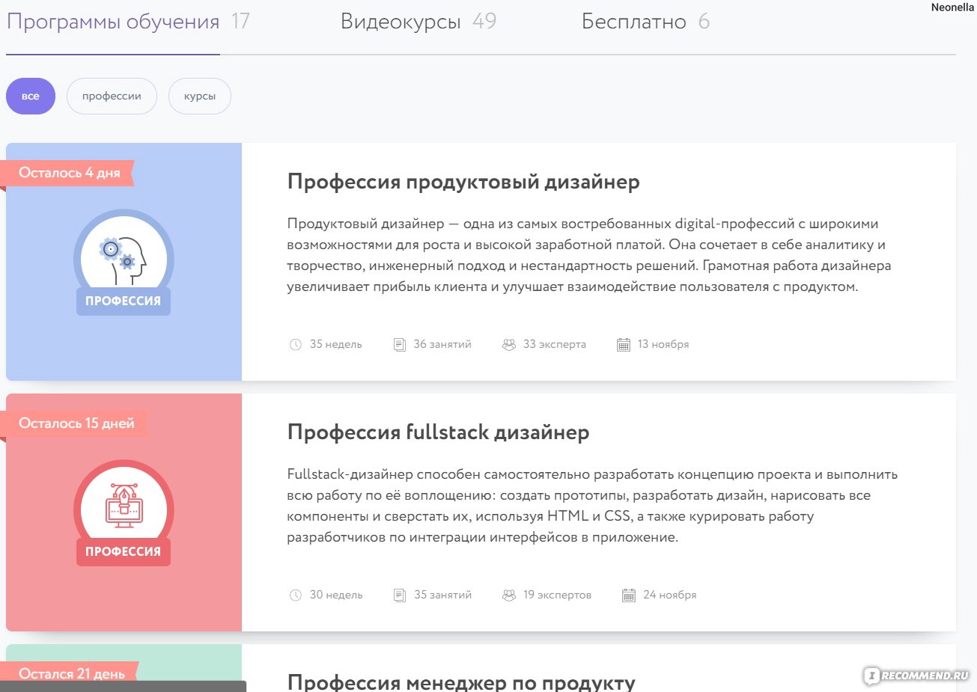Click the blue product designer card thumbnail

[124, 262]
